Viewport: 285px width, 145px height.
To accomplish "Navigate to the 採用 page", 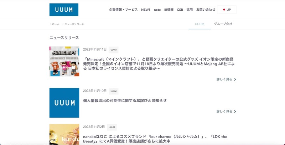I will pyautogui.click(x=190, y=10).
